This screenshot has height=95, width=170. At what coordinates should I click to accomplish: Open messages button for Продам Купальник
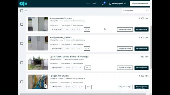pos(88,87)
